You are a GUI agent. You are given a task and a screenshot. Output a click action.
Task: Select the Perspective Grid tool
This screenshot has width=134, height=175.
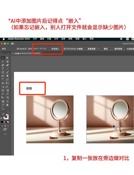[7, 87]
